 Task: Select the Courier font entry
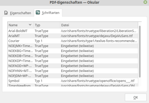[x=73, y=41]
